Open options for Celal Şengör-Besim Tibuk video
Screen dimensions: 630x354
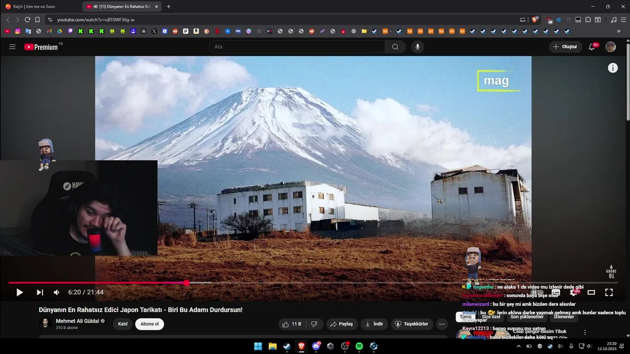585,332
